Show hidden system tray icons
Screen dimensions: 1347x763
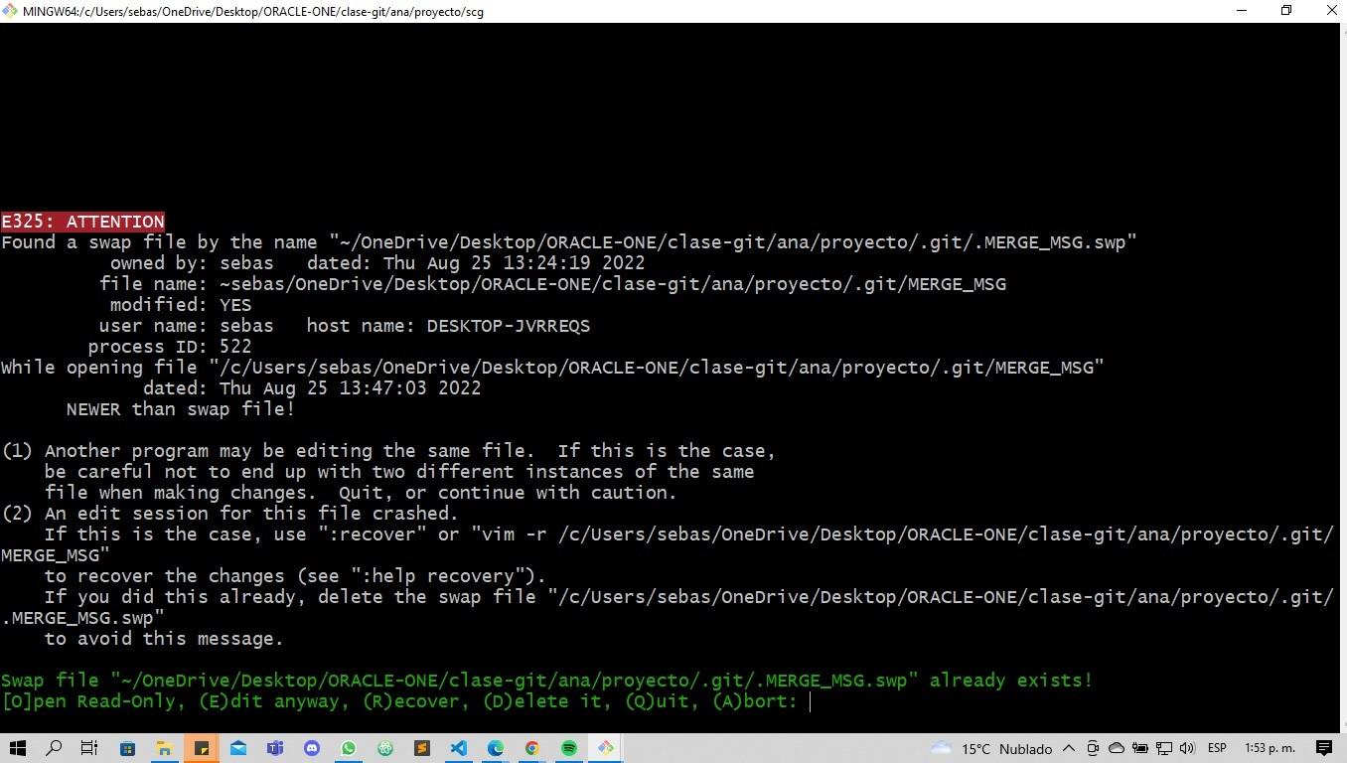coord(1069,748)
